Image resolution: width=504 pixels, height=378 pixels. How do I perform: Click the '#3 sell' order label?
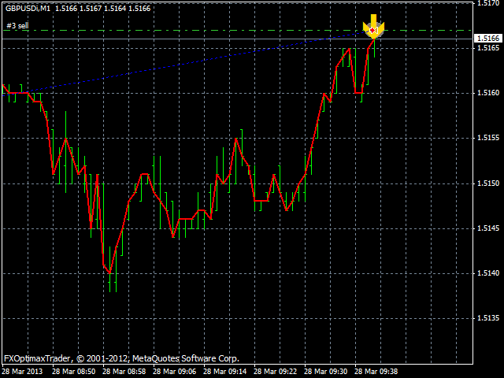pyautogui.click(x=17, y=26)
